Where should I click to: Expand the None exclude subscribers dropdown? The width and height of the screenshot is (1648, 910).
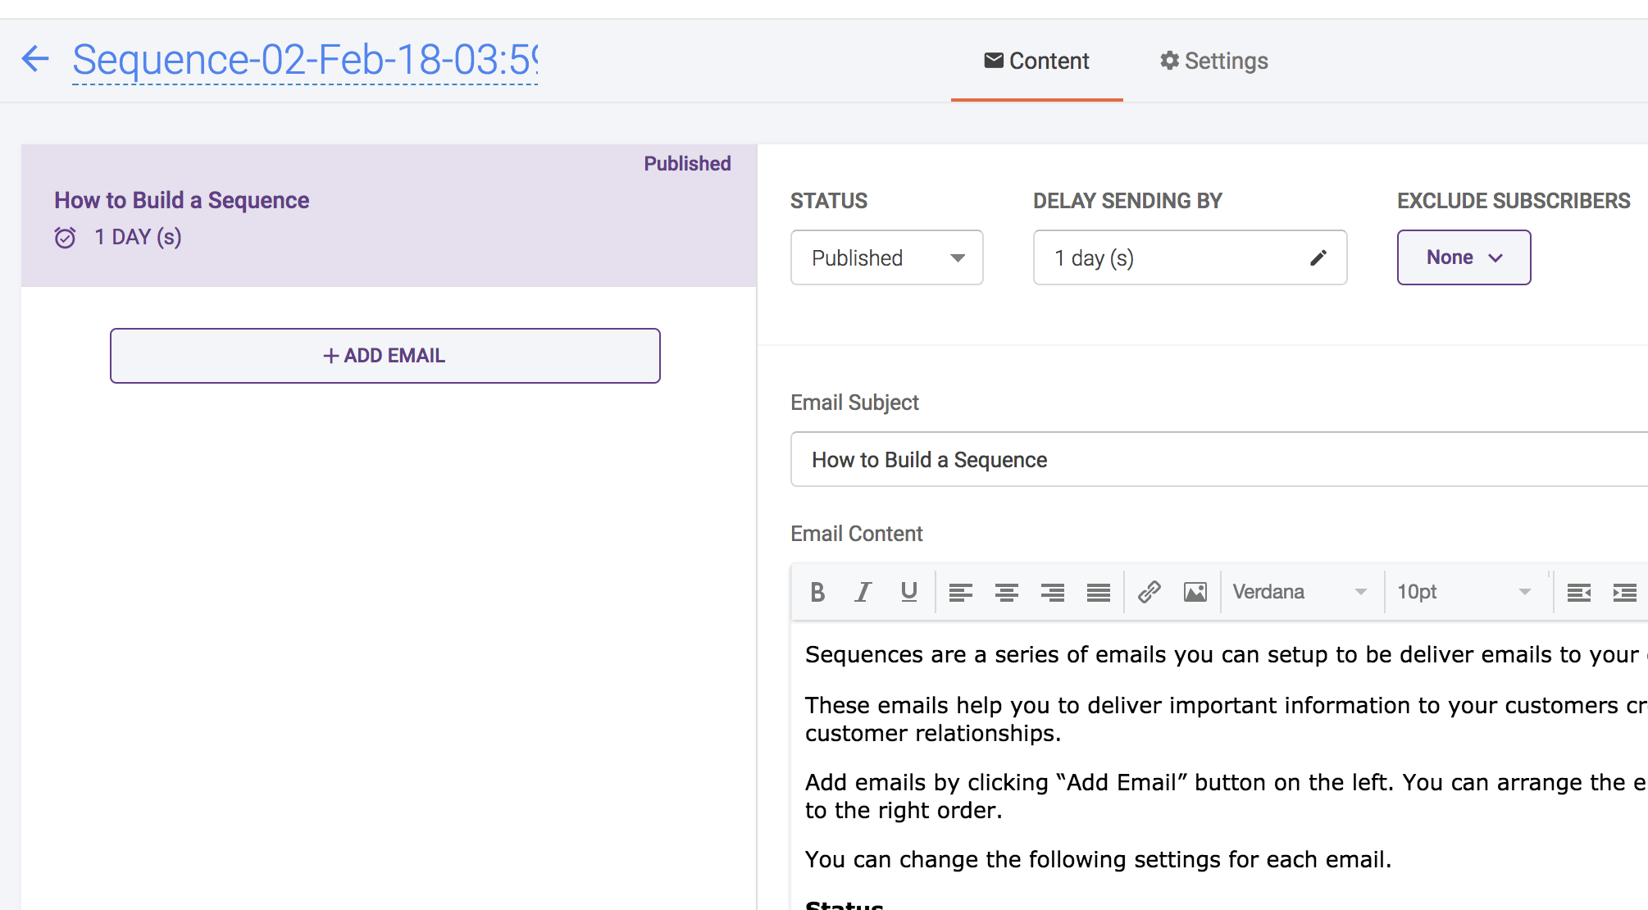[1464, 257]
